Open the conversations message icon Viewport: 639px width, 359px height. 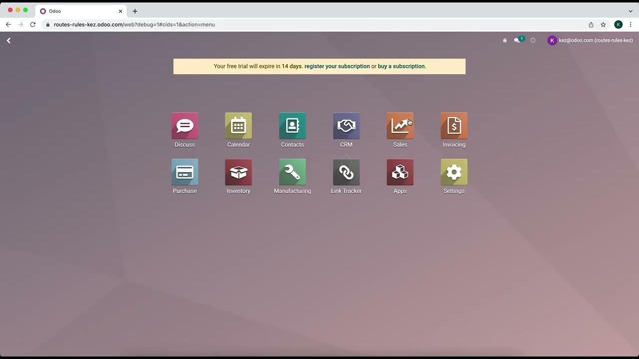518,40
